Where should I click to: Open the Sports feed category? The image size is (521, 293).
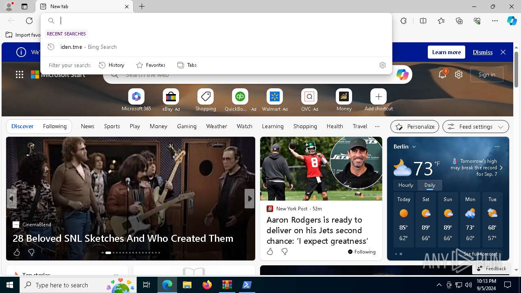(x=112, y=127)
